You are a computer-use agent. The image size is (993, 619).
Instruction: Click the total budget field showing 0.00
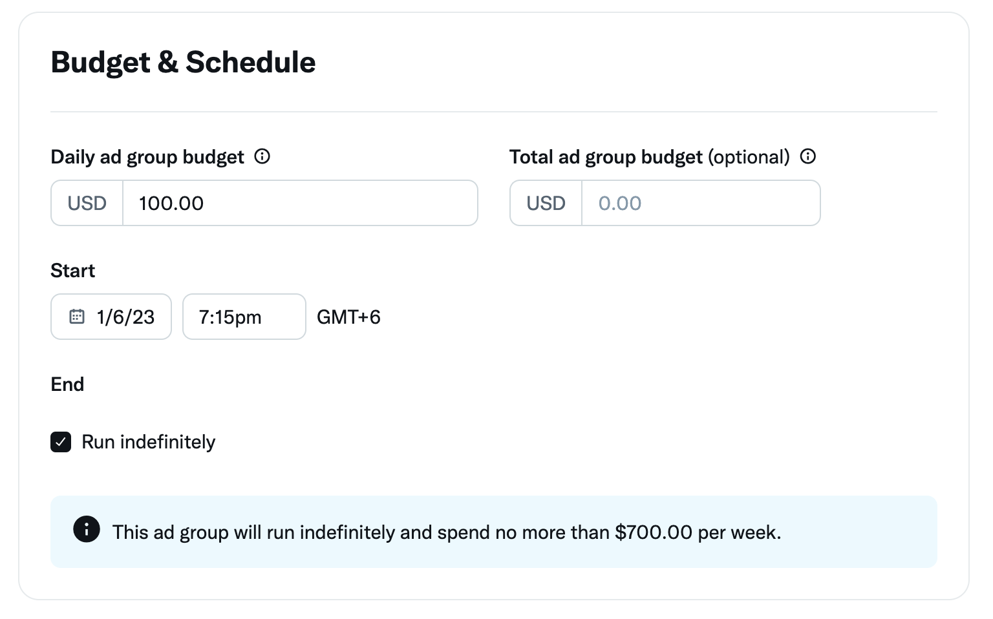click(700, 203)
